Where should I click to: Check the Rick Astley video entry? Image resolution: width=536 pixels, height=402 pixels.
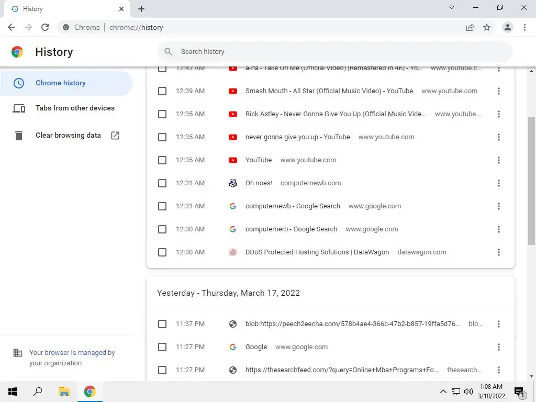pos(162,114)
